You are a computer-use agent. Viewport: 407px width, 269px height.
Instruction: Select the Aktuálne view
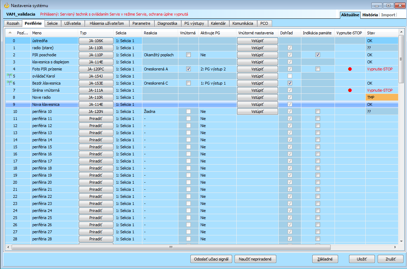tap(350, 15)
